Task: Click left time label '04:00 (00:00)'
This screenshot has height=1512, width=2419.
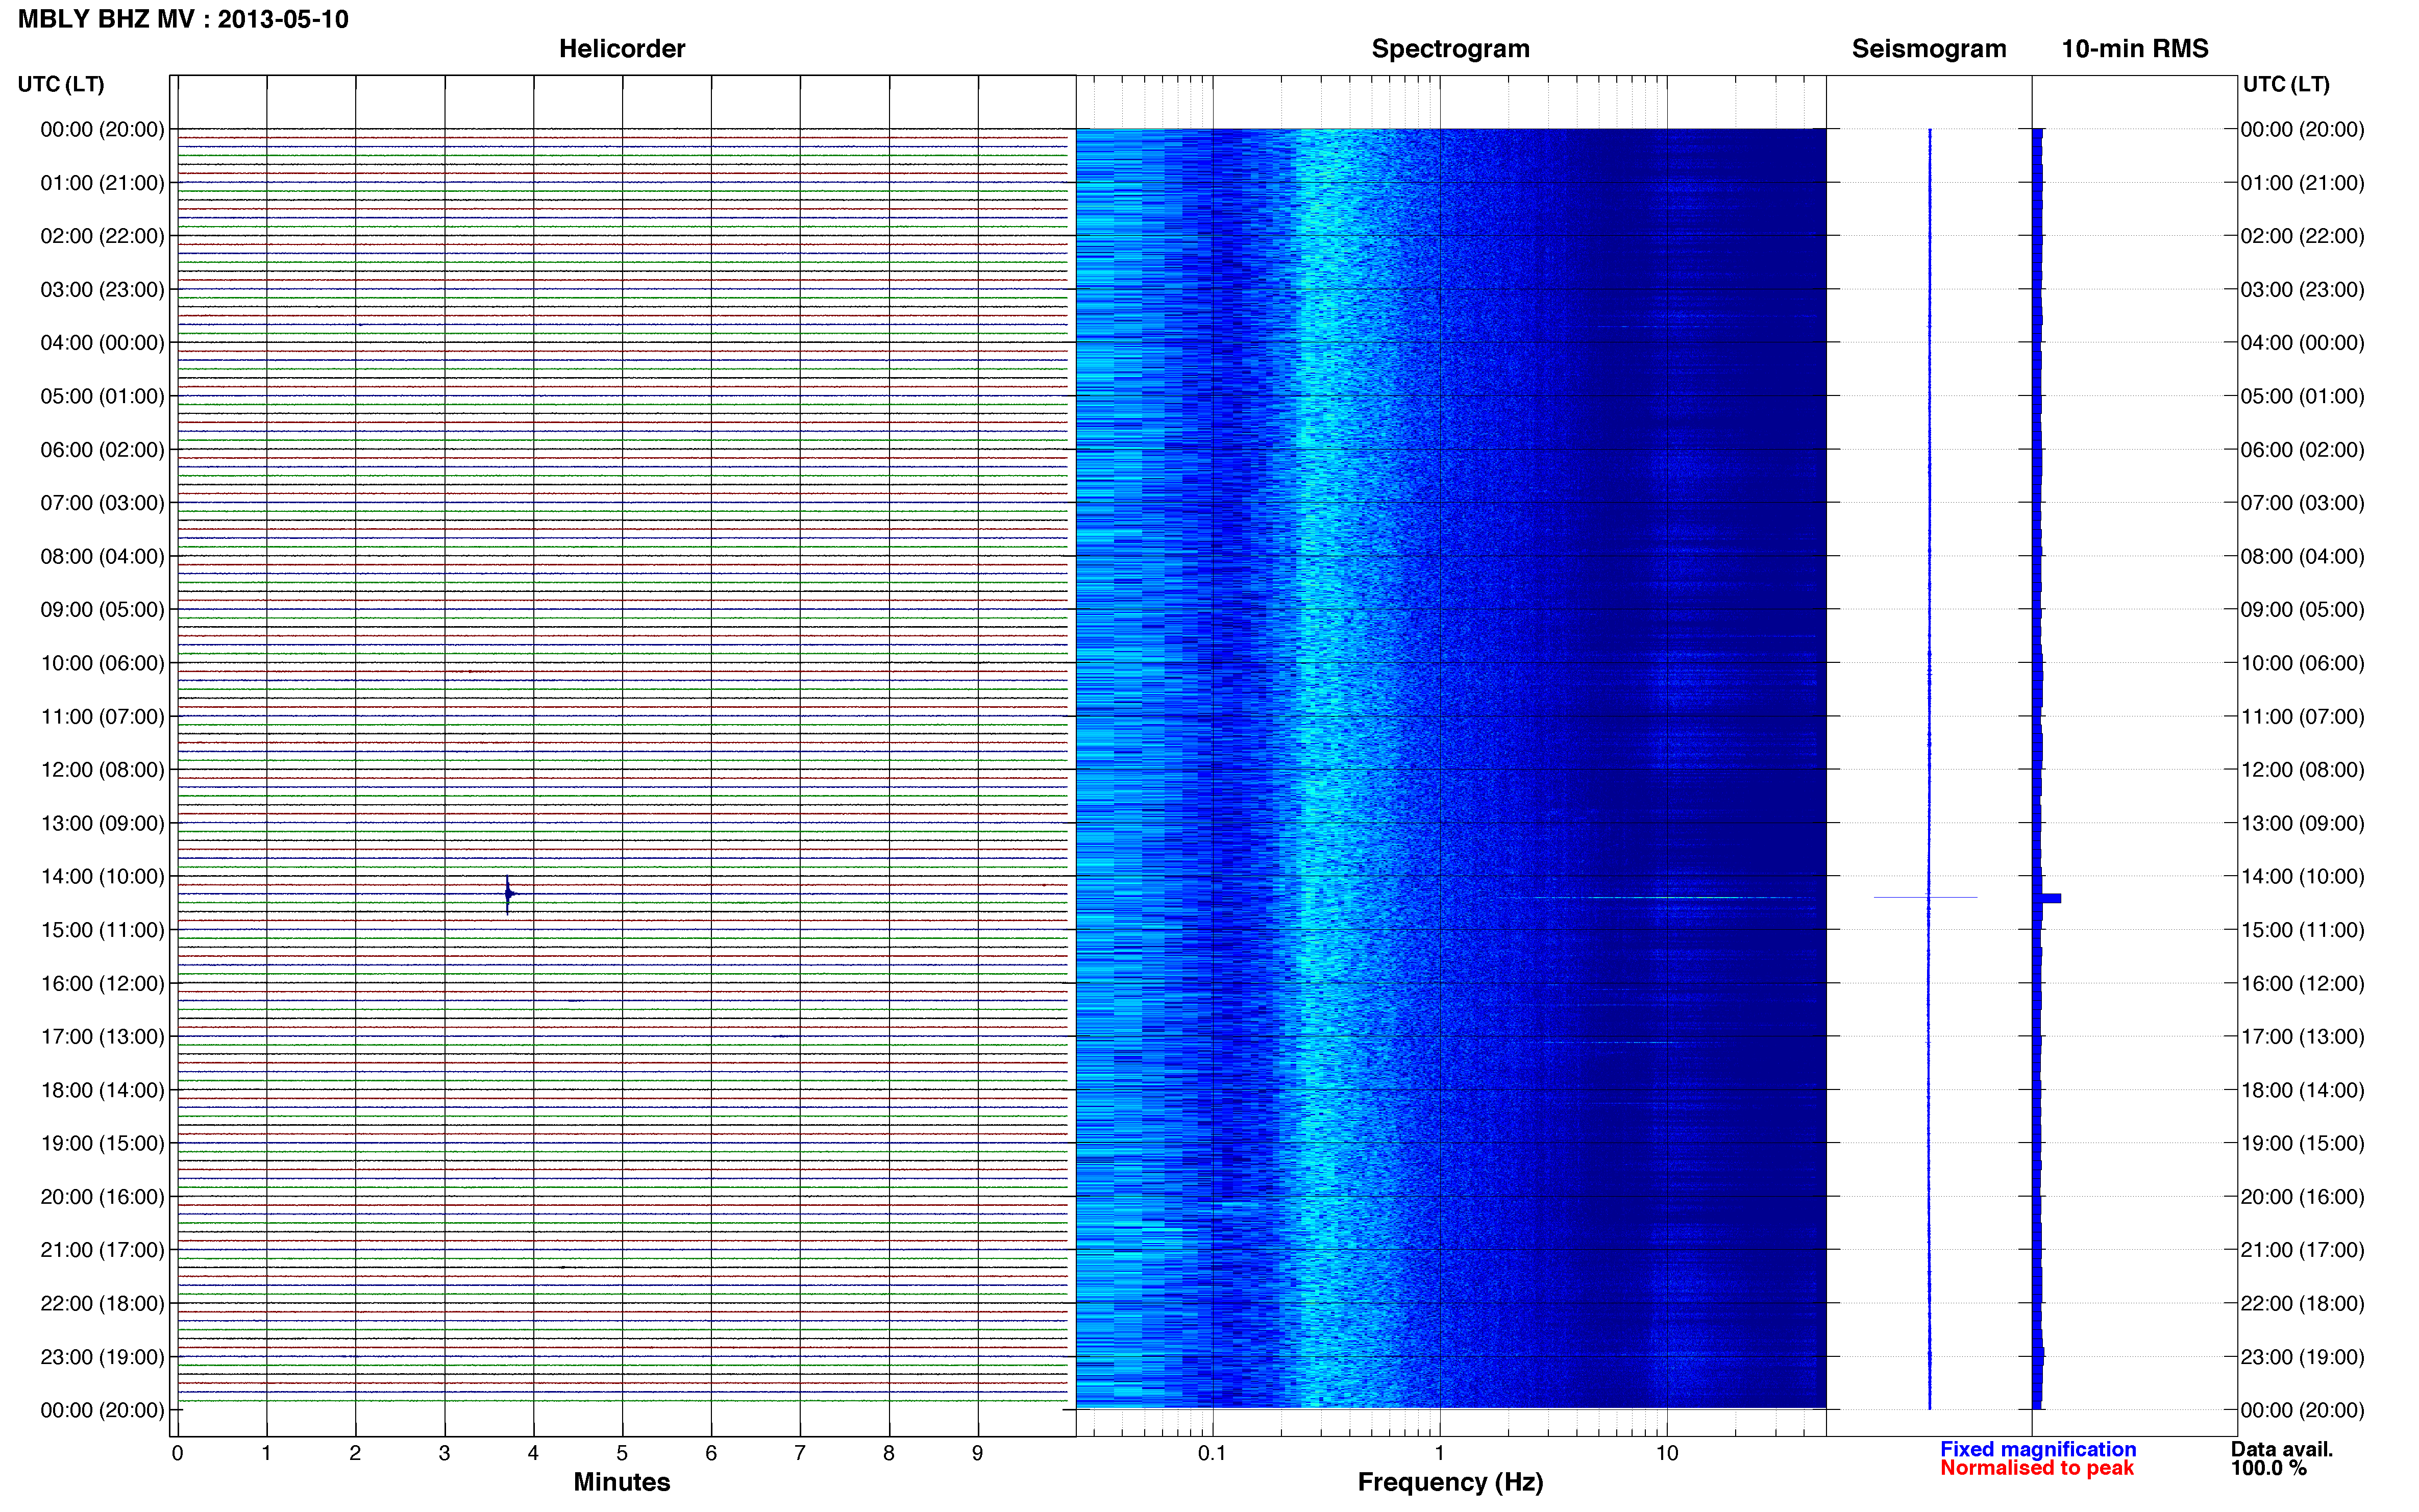Action: 102,343
